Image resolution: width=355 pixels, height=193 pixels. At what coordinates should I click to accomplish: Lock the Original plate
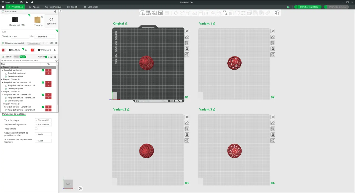point(187,49)
